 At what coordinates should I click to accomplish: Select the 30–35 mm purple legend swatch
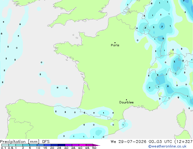tap(68, 145)
